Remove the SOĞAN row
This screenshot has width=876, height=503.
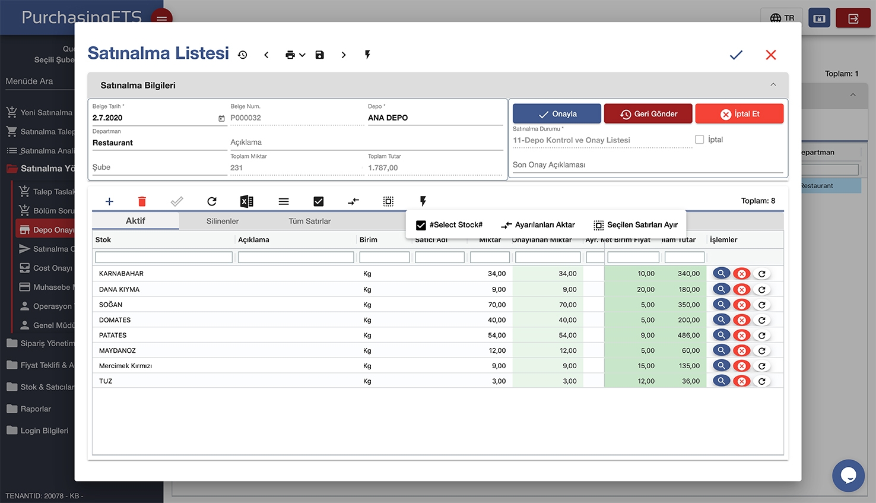[x=742, y=305]
